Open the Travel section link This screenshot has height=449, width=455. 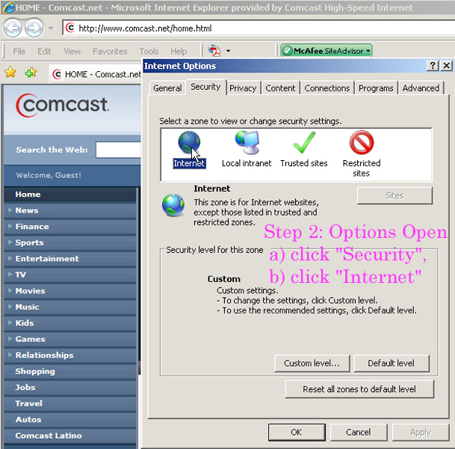click(x=28, y=403)
